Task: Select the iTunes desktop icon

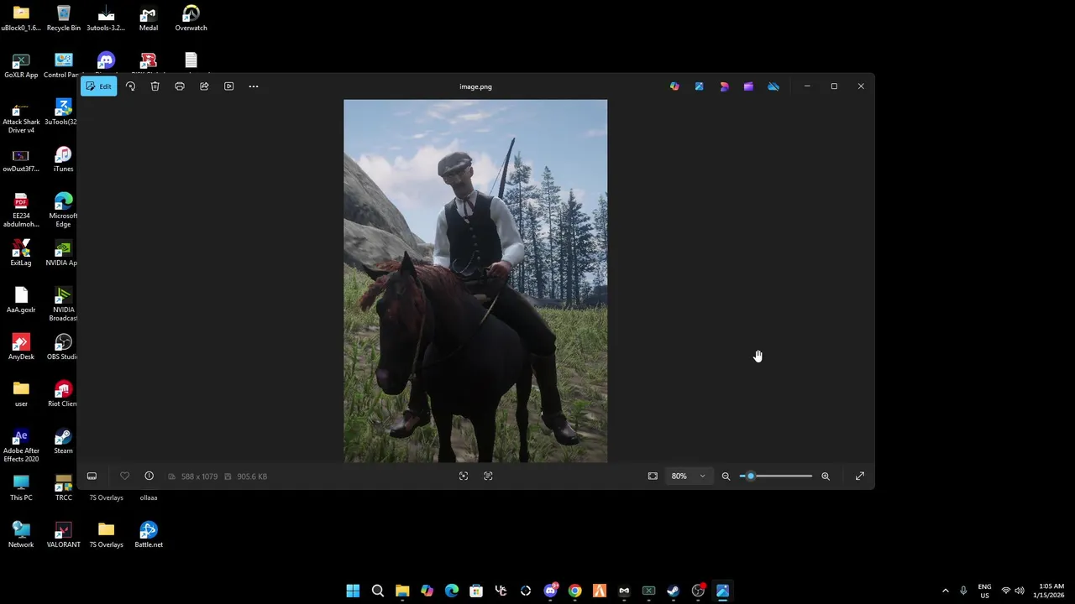Action: tap(64, 159)
